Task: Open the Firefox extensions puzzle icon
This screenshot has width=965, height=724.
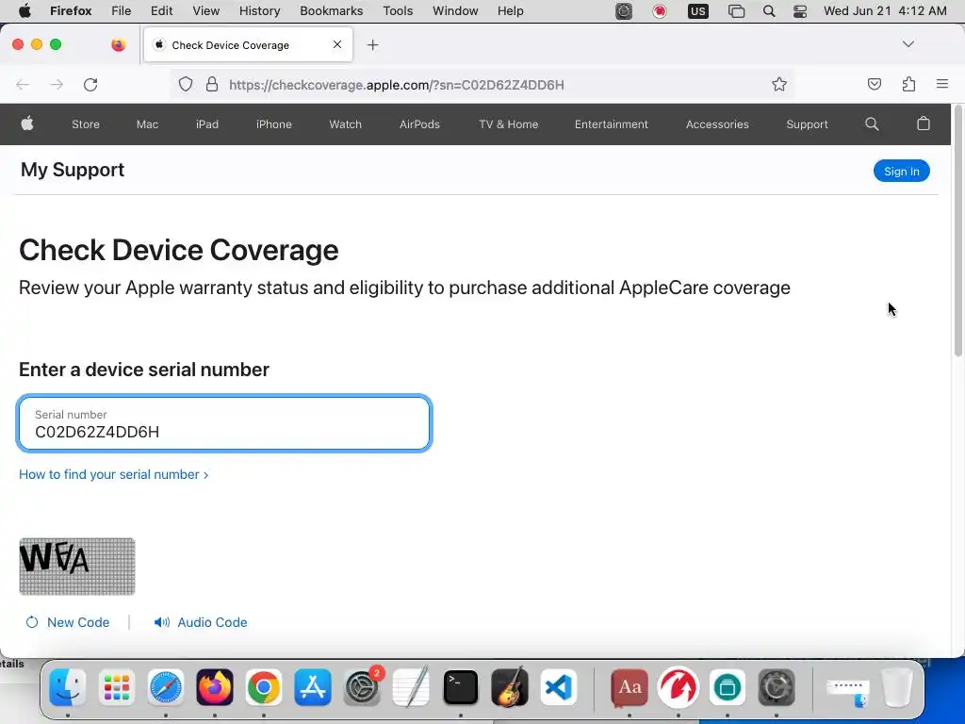Action: 908,84
